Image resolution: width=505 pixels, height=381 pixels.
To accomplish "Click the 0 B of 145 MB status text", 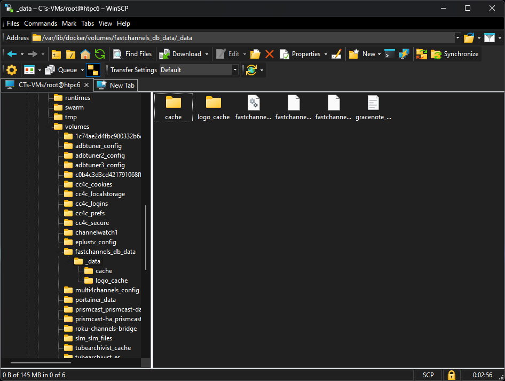I will pos(34,375).
